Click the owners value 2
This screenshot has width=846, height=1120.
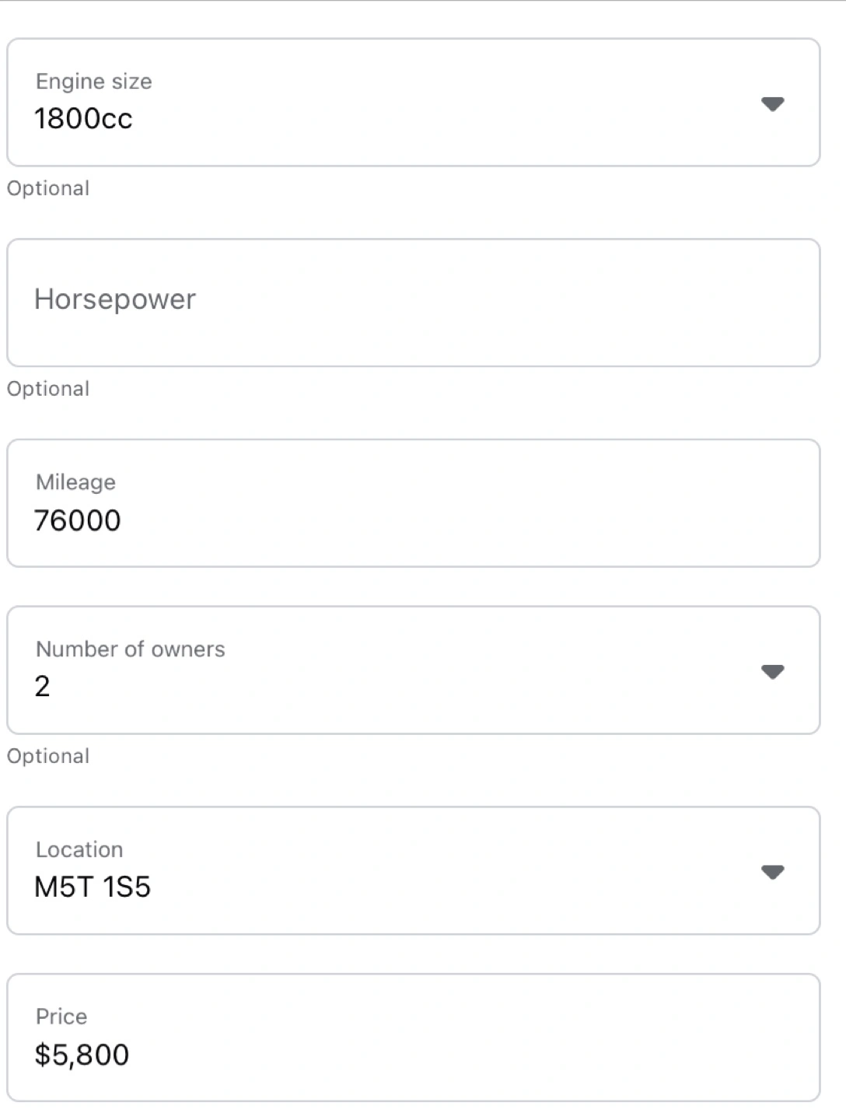(x=43, y=686)
